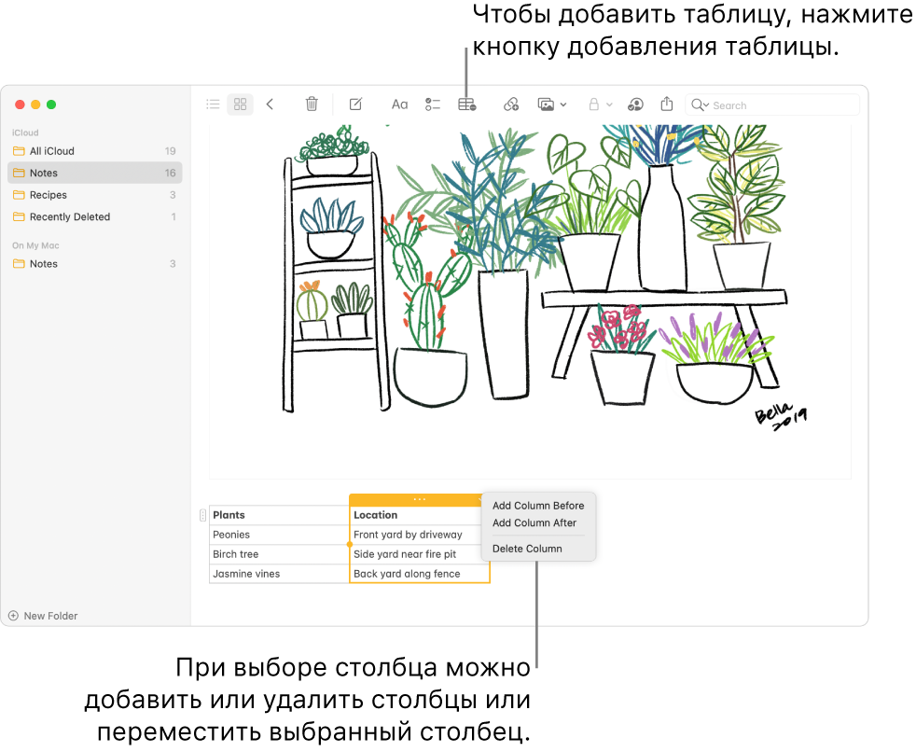The height and width of the screenshot is (752, 916).
Task: Add a link with the link icon
Action: (x=511, y=104)
